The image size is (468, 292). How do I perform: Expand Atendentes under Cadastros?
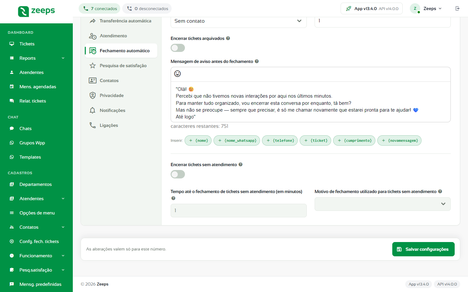[x=63, y=199]
